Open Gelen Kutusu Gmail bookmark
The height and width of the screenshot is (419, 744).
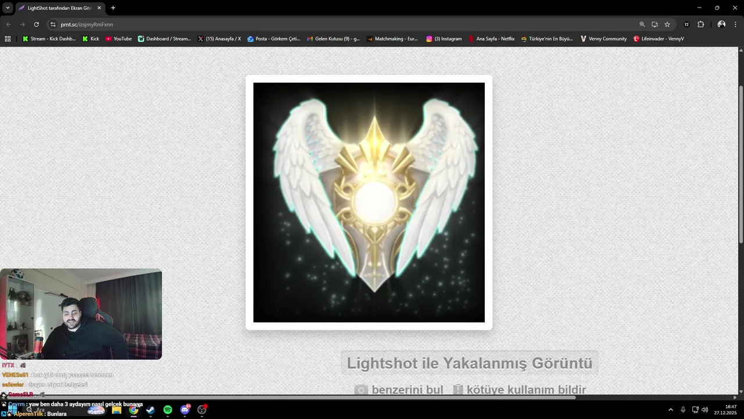(x=334, y=39)
